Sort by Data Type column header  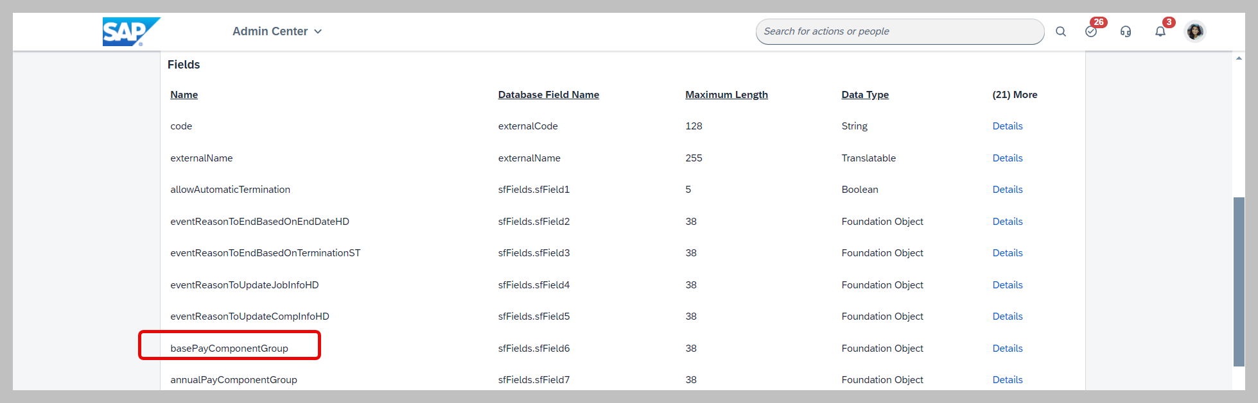pyautogui.click(x=865, y=95)
